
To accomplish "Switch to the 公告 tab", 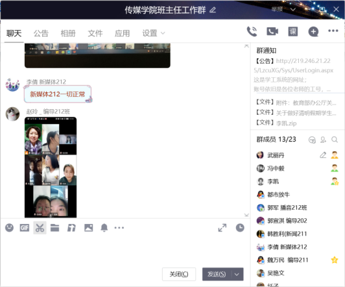I will (41, 33).
